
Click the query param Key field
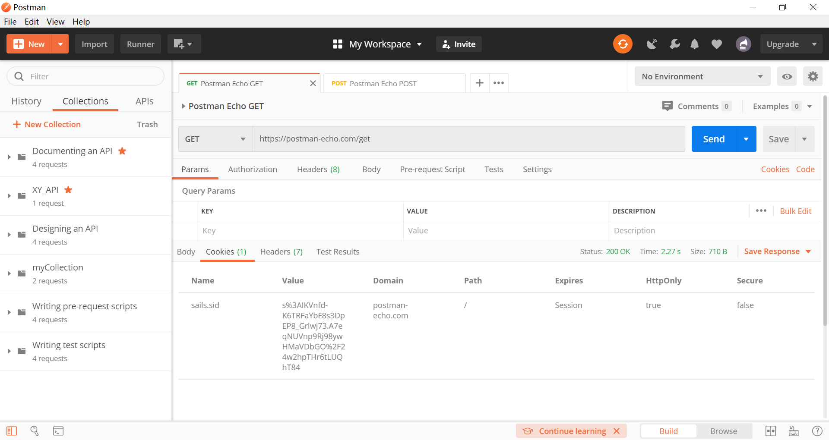click(x=301, y=231)
